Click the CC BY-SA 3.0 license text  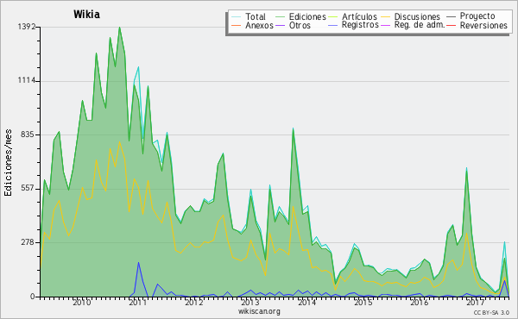[x=491, y=312]
